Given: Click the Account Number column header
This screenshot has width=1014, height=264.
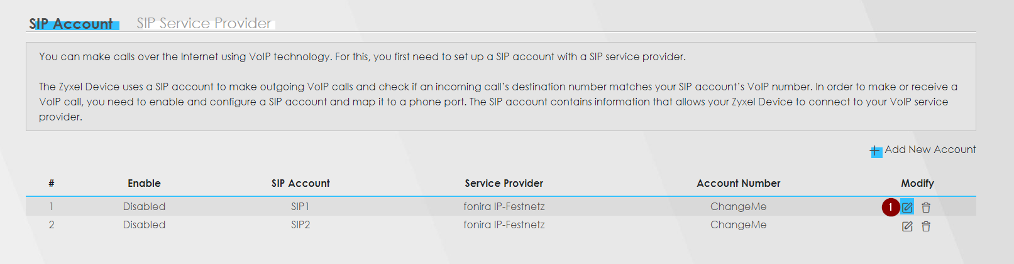Looking at the screenshot, I should click(738, 183).
